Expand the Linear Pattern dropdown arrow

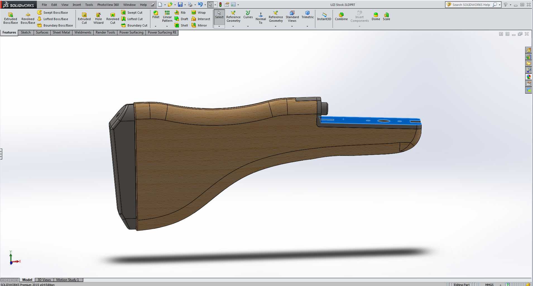pyautogui.click(x=167, y=26)
